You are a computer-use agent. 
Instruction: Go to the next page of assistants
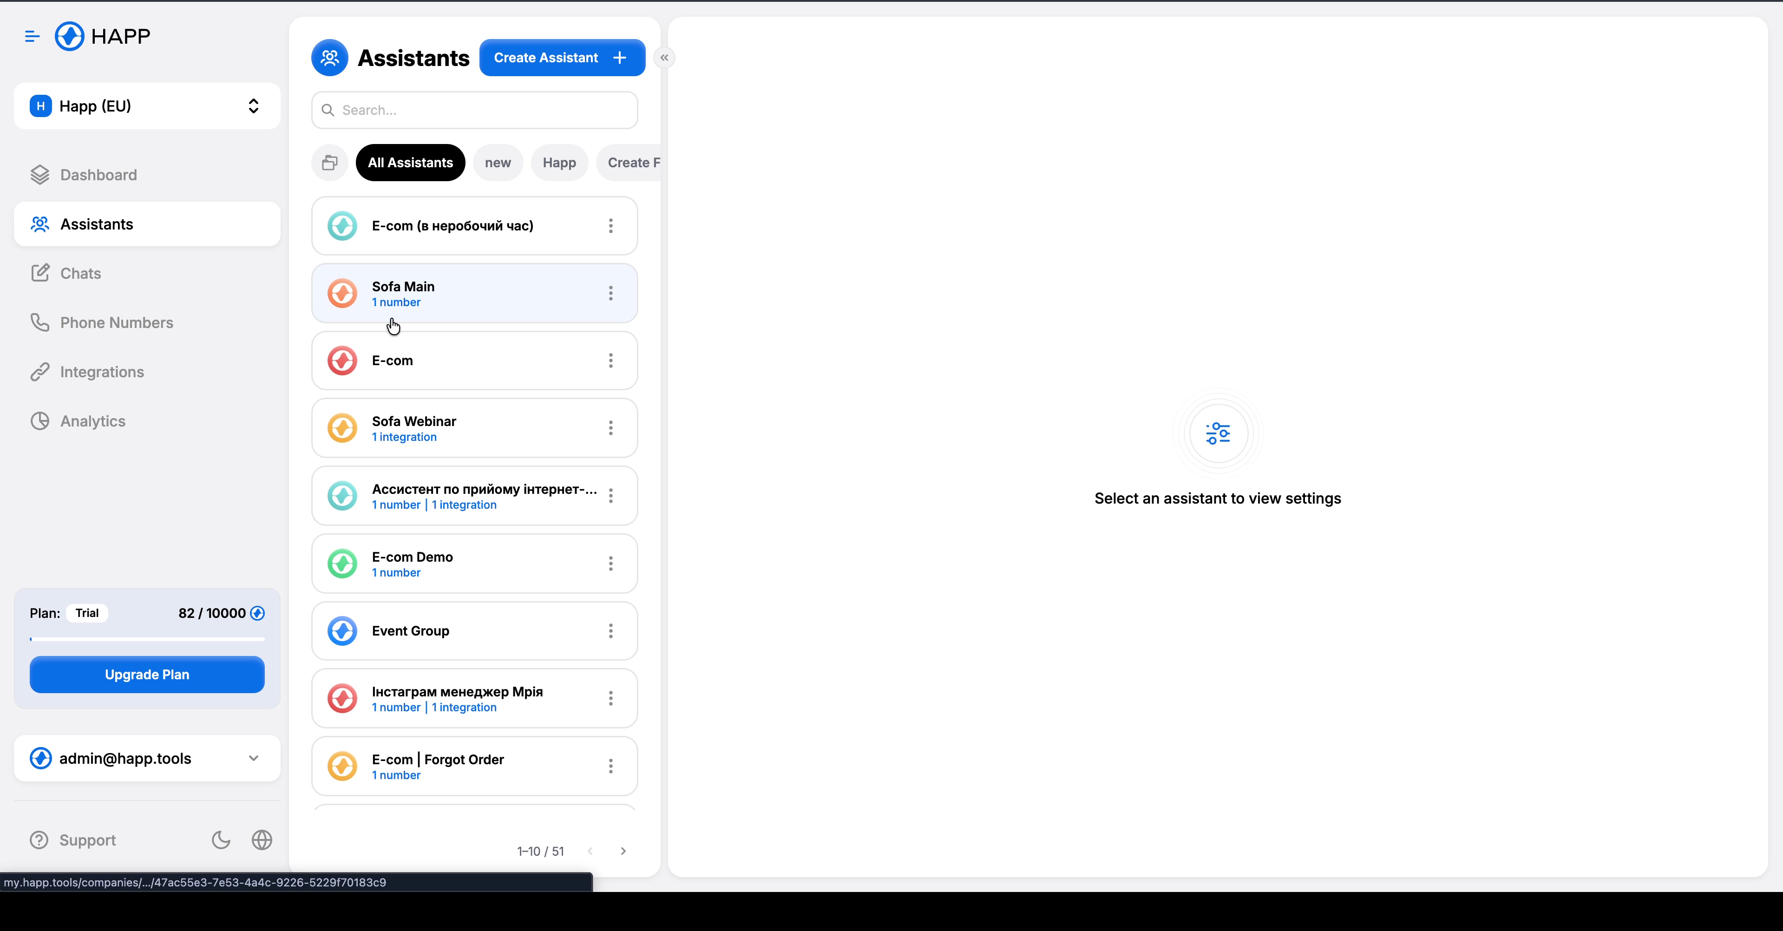623,851
